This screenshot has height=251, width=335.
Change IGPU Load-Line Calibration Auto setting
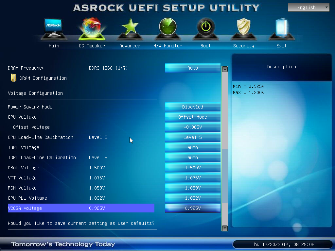point(192,158)
